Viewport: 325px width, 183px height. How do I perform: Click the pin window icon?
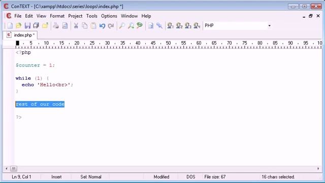point(159,26)
